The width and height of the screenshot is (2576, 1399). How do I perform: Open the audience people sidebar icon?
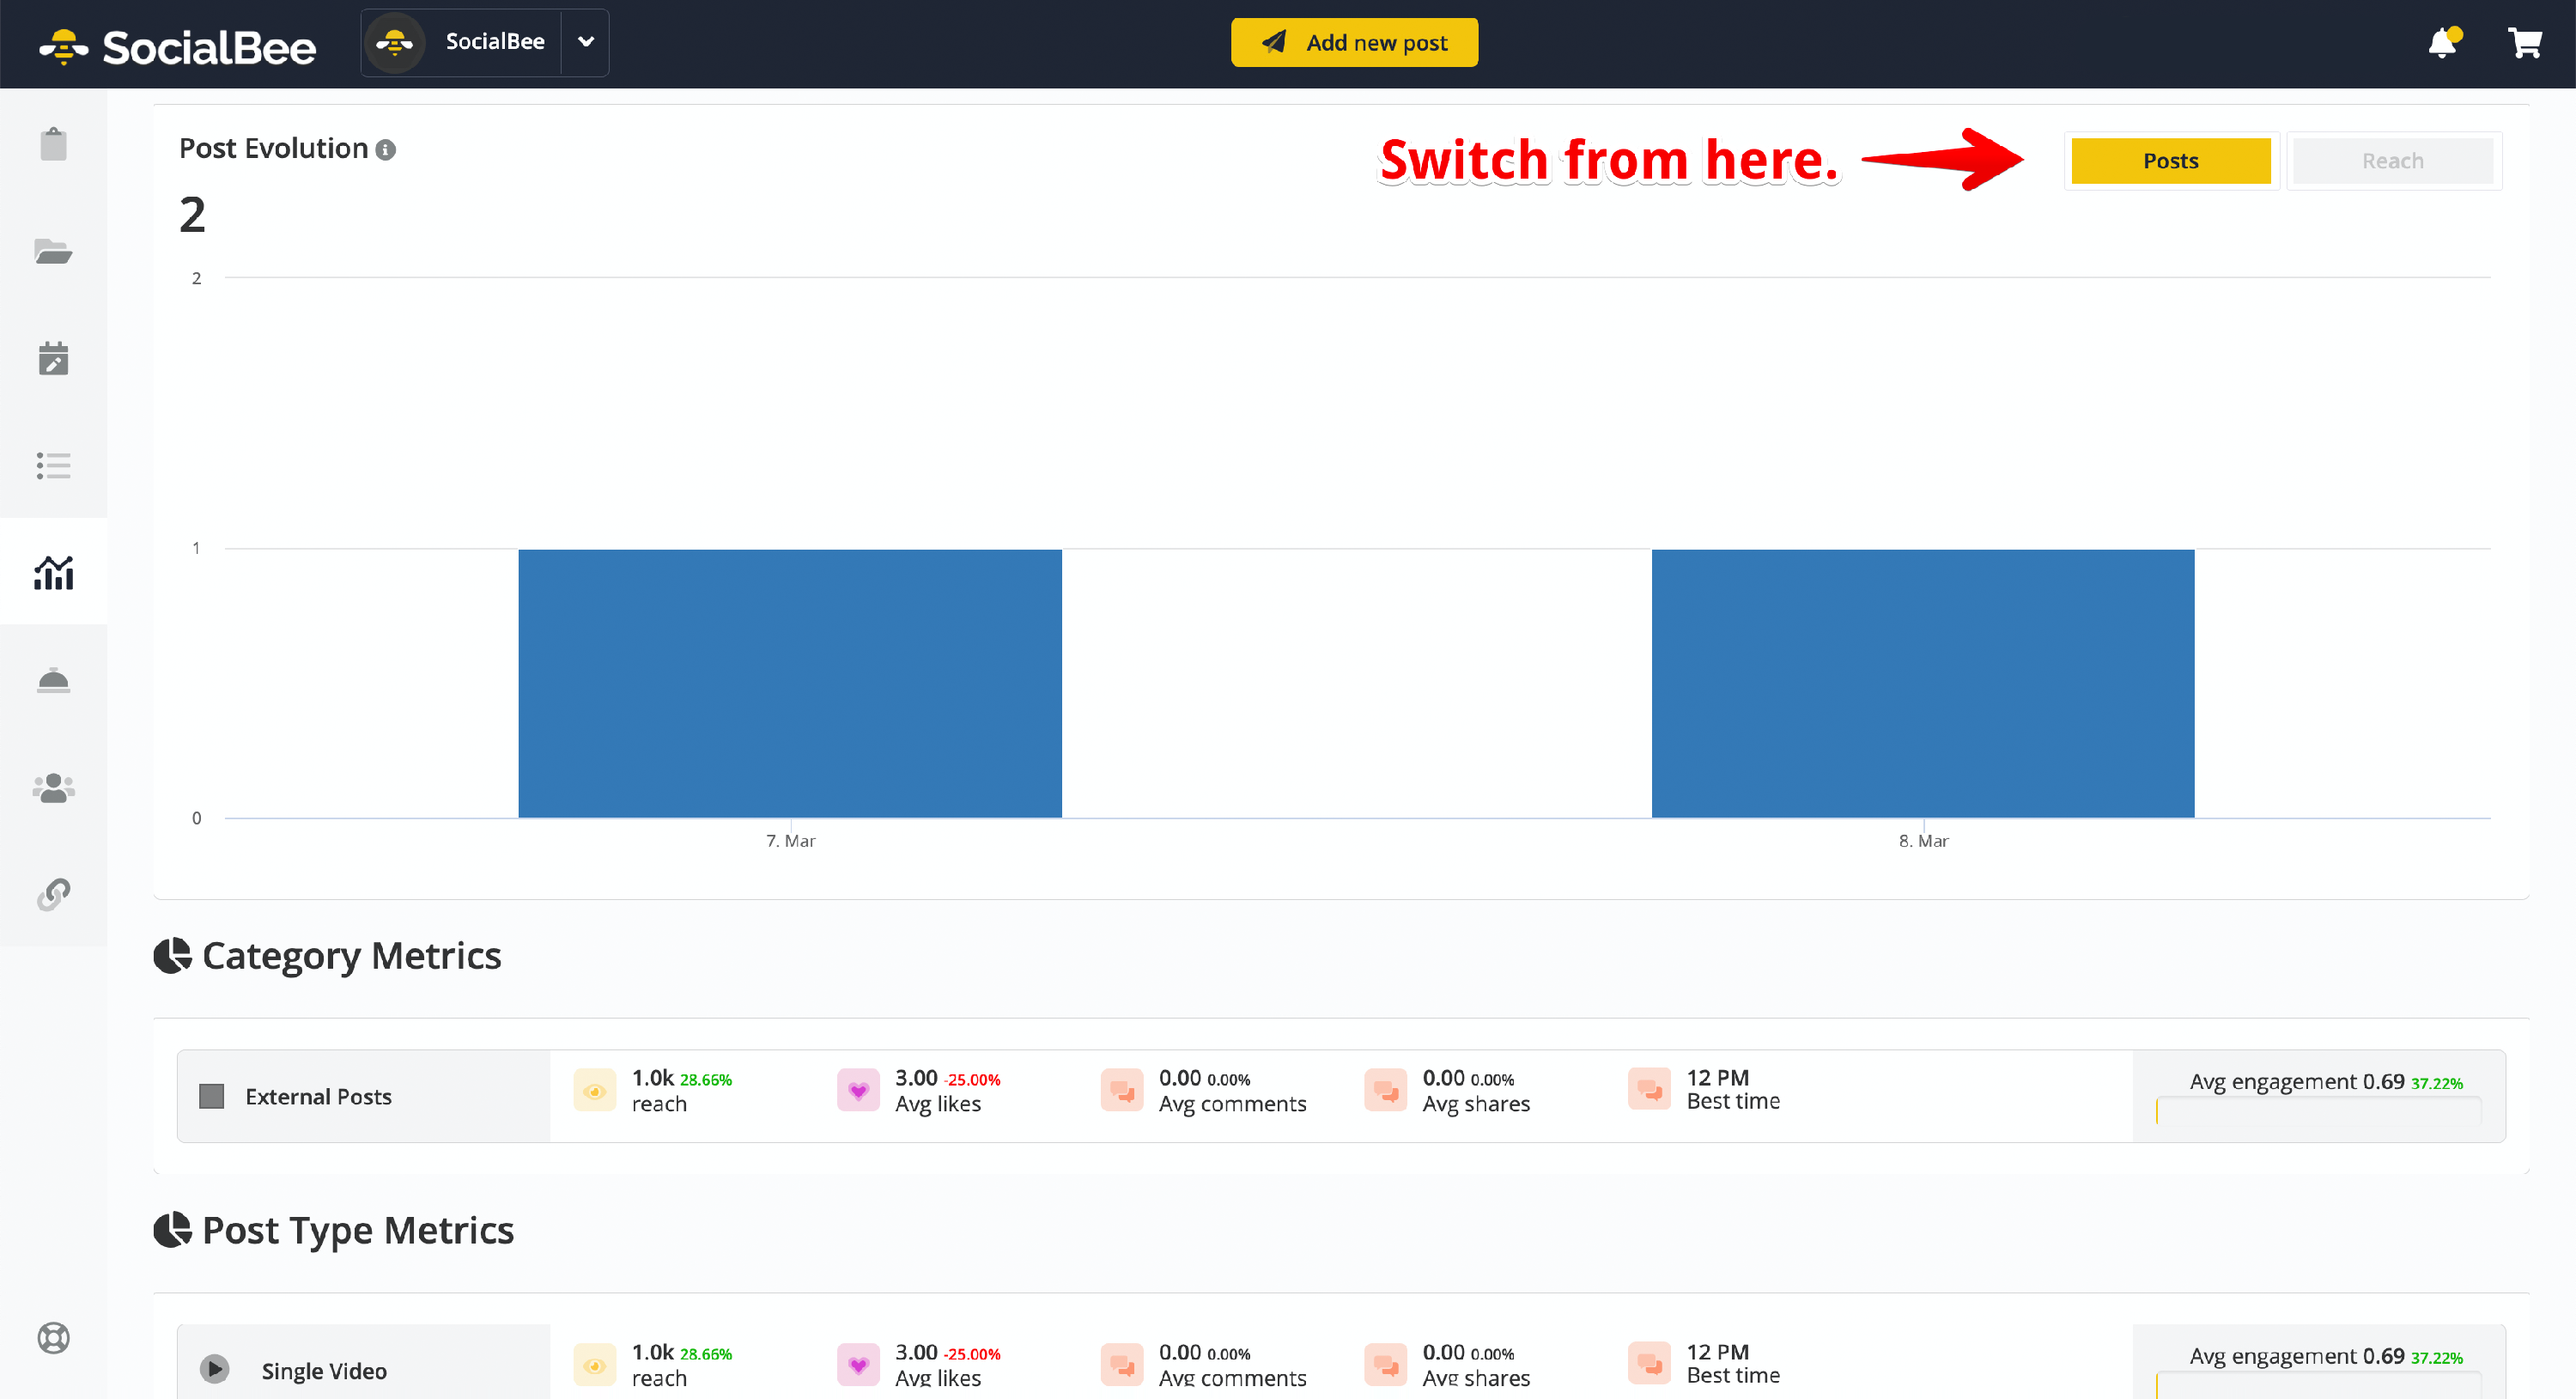click(53, 788)
